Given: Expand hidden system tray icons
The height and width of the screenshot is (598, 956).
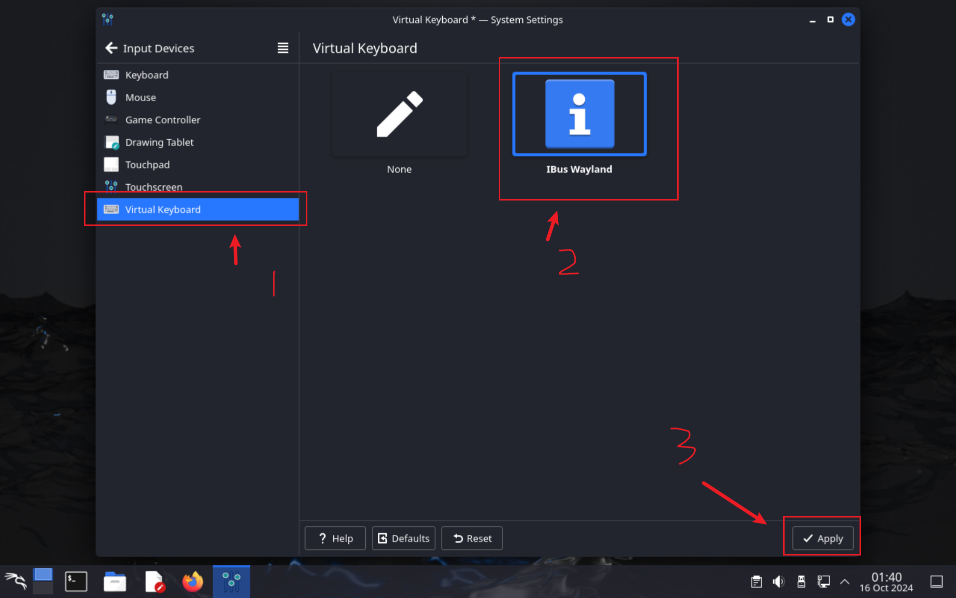Looking at the screenshot, I should coord(845,581).
